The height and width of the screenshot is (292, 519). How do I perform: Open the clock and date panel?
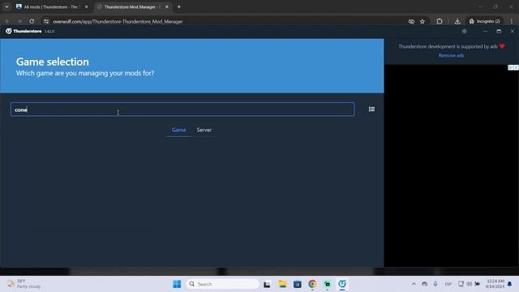(495, 284)
